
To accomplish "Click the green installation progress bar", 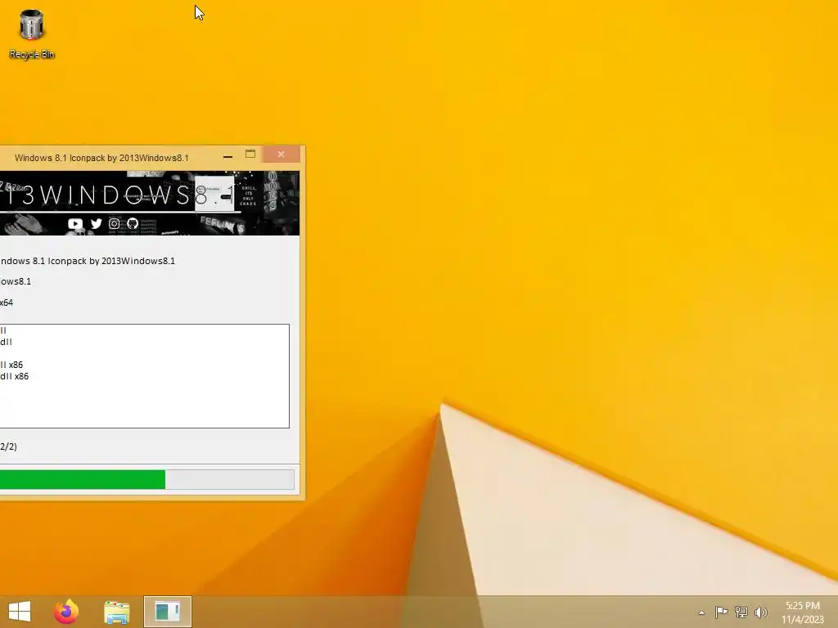I will (x=147, y=479).
